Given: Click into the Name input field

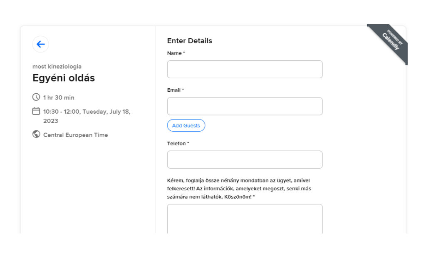Looking at the screenshot, I should coord(245,69).
